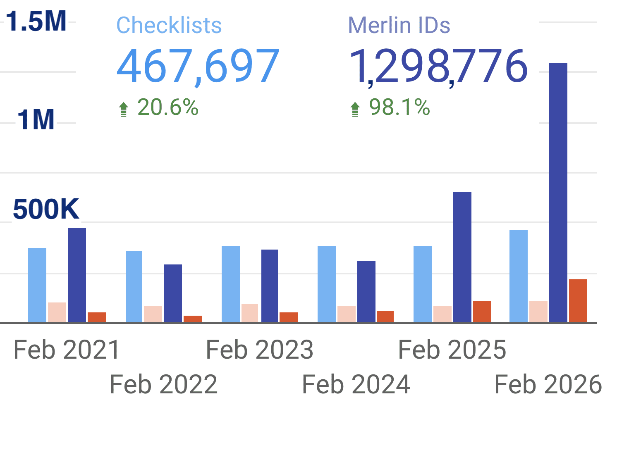The width and height of the screenshot is (617, 457).
Task: Click the 20.6% growth percentage
Action: coord(167,108)
